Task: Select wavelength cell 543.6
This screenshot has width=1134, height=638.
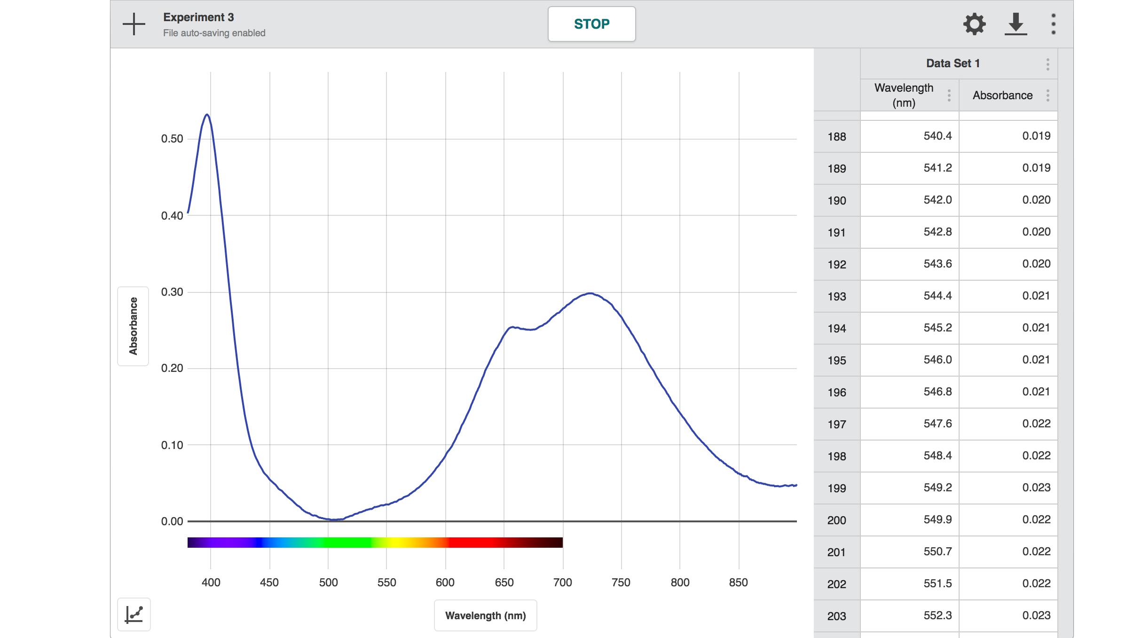Action: click(x=910, y=264)
